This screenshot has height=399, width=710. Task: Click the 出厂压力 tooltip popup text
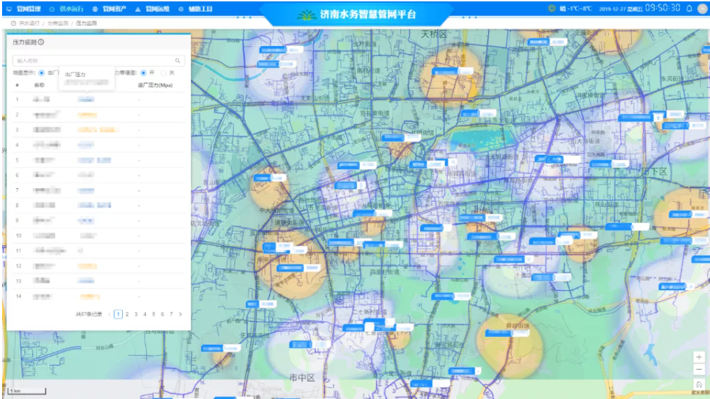click(x=75, y=74)
